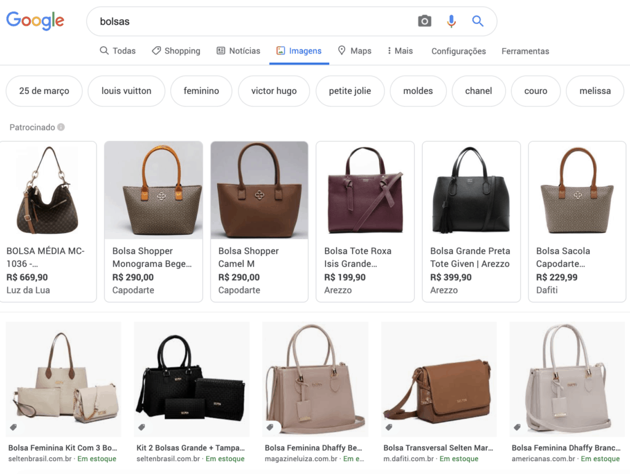Start voice search with microphone icon
This screenshot has width=630, height=474.
451,21
